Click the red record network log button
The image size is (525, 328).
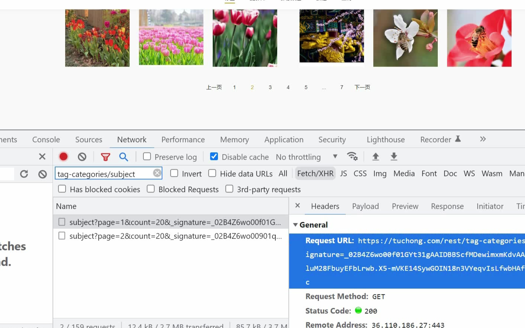[63, 157]
